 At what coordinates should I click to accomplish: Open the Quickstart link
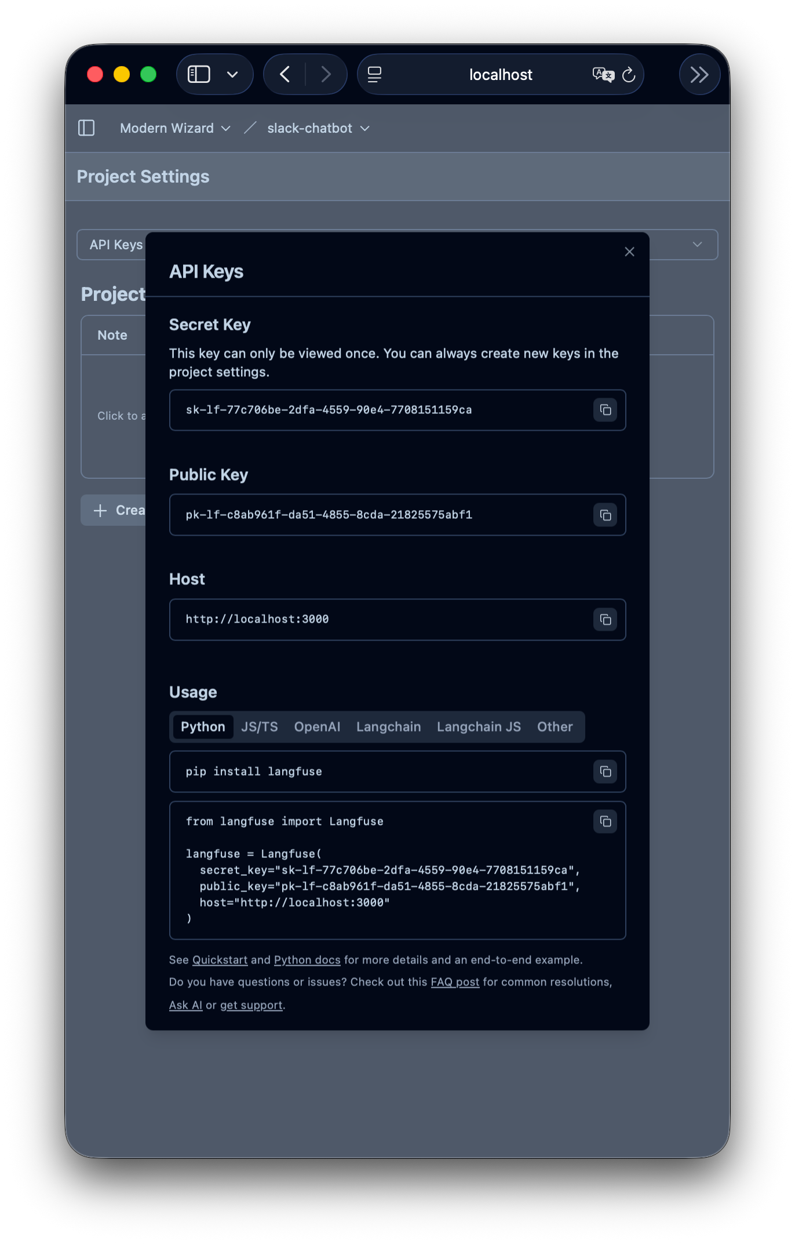220,960
